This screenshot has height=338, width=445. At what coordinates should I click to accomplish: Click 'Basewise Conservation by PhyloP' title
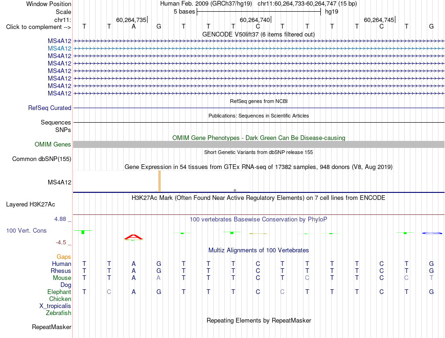click(259, 219)
